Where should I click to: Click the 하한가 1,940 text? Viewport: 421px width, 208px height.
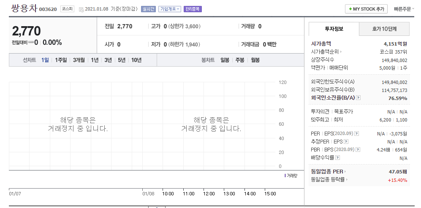[x=185, y=44]
